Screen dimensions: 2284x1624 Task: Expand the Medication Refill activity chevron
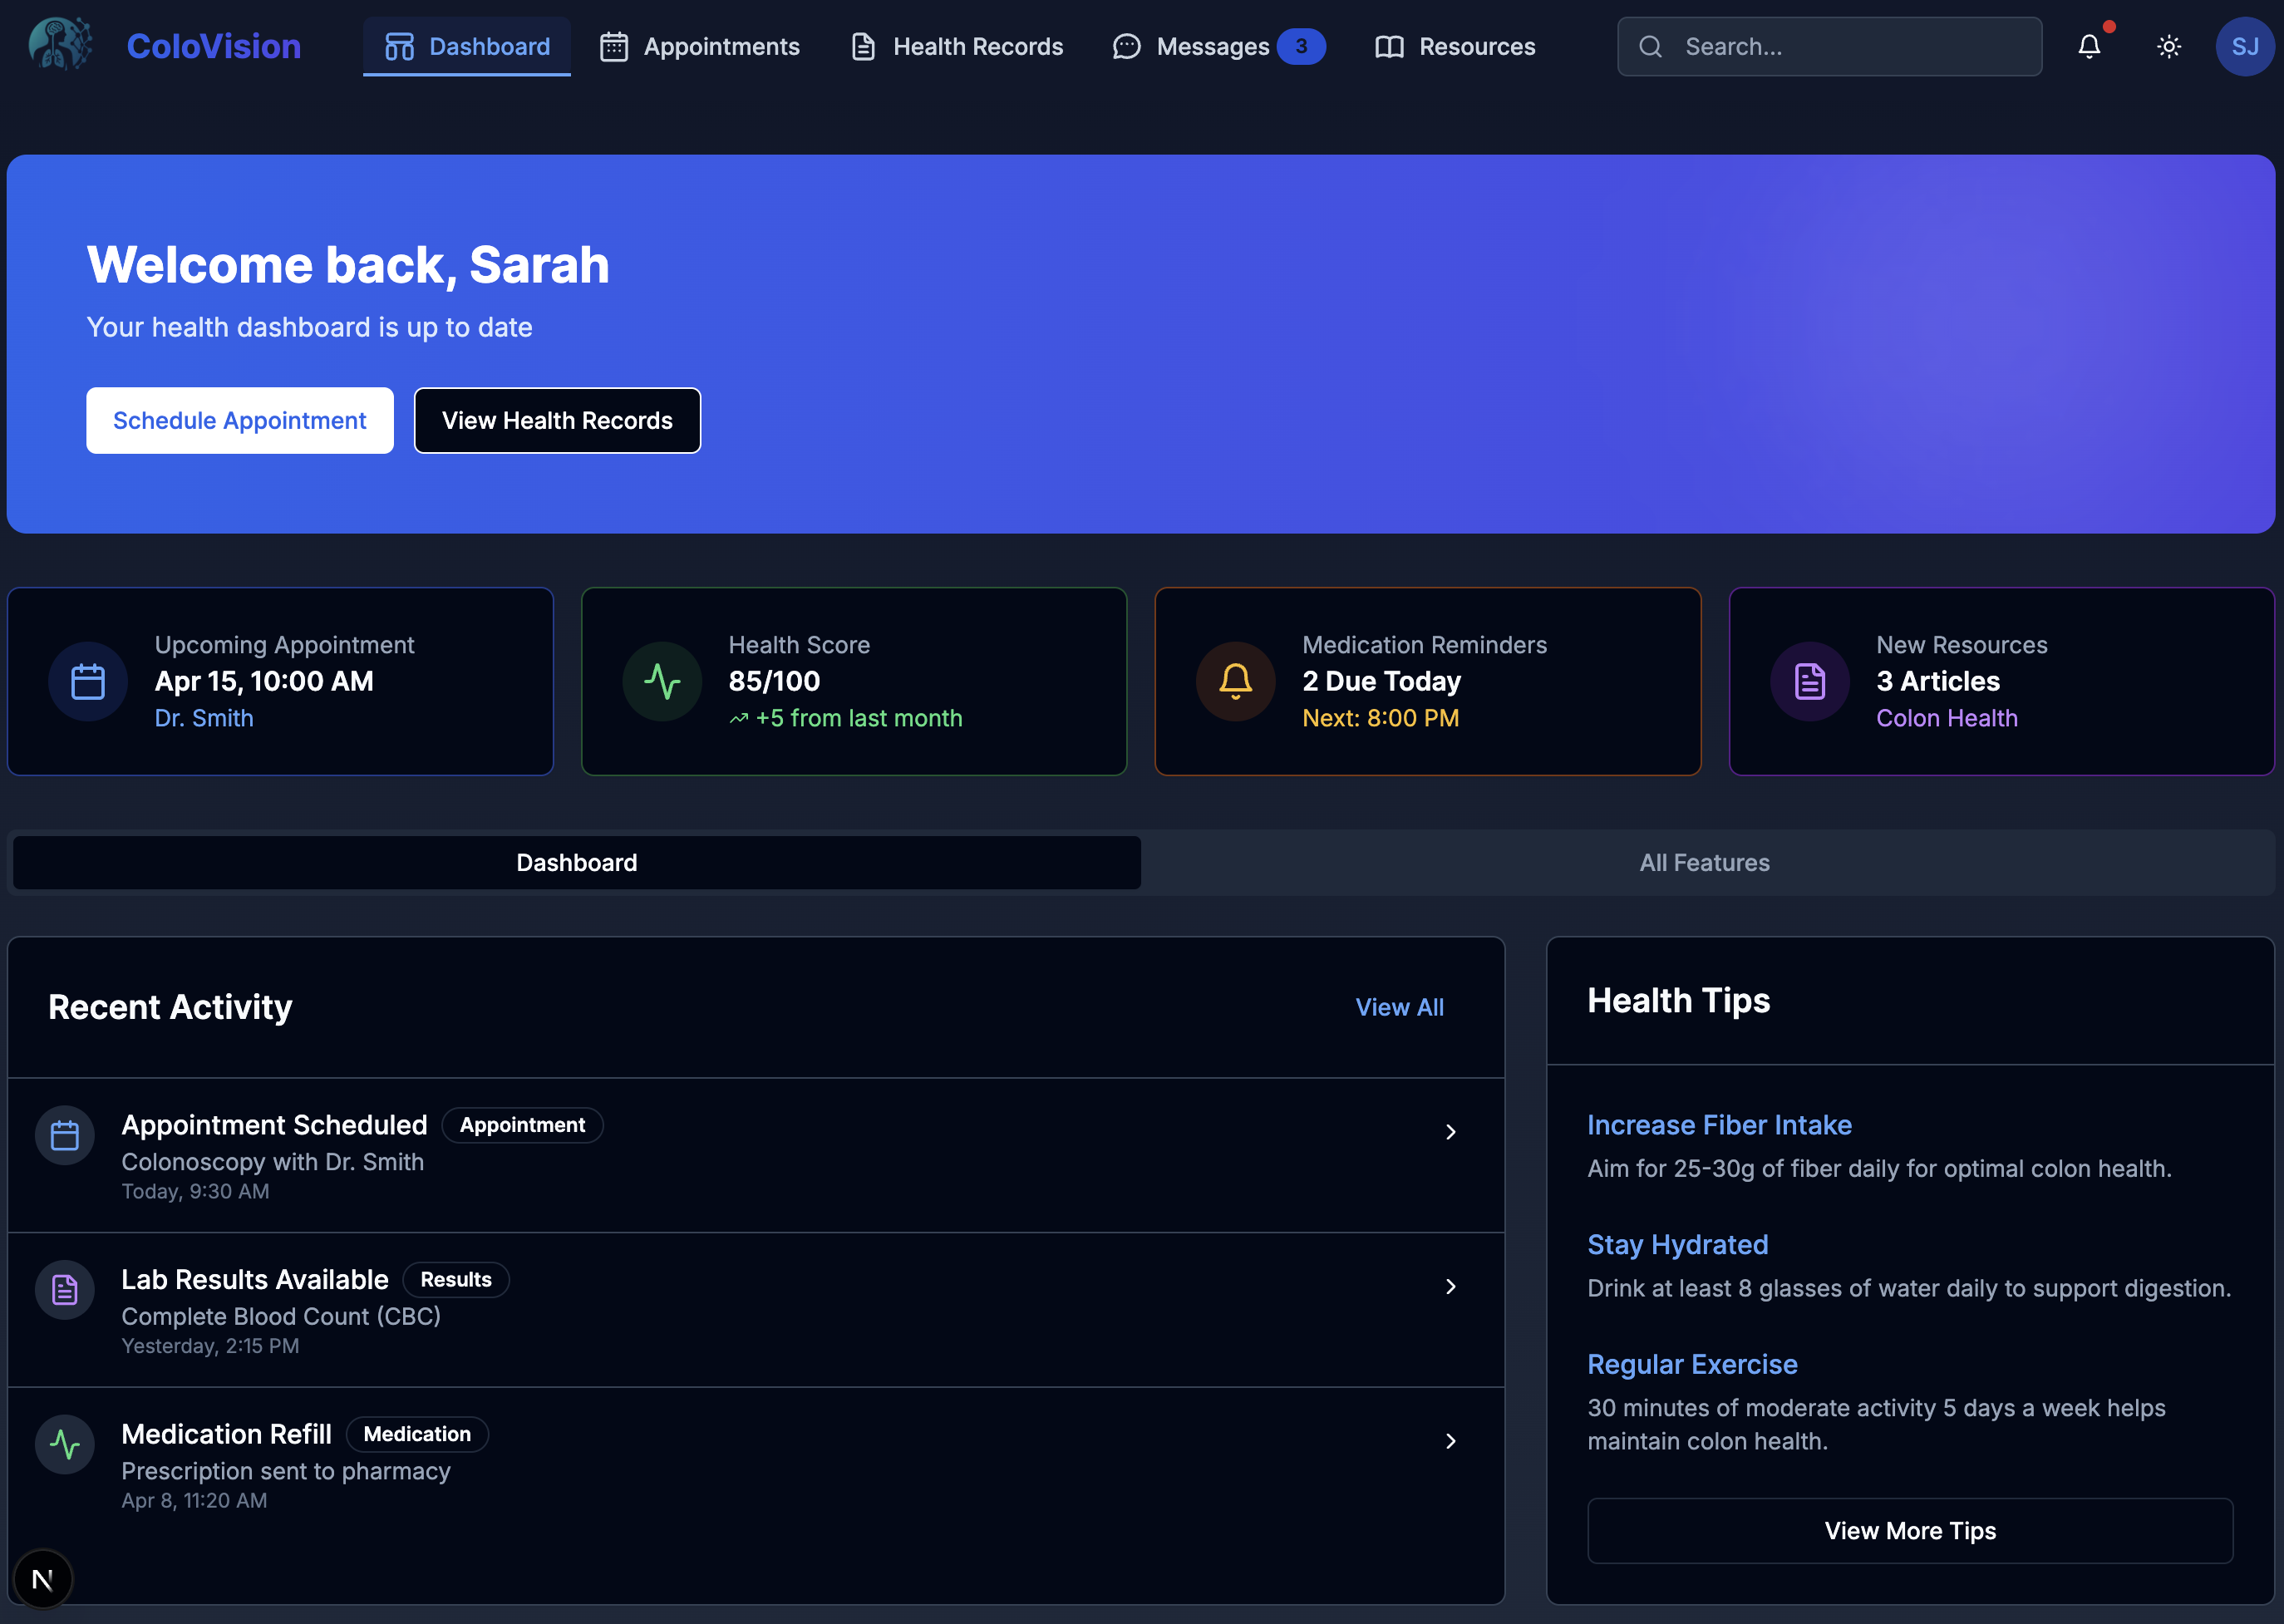(1450, 1441)
